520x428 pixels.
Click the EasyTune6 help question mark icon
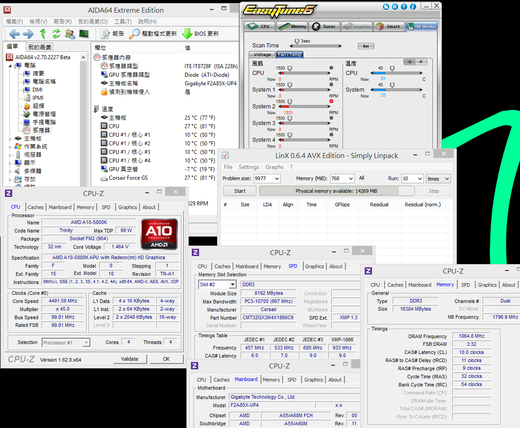[403, 7]
